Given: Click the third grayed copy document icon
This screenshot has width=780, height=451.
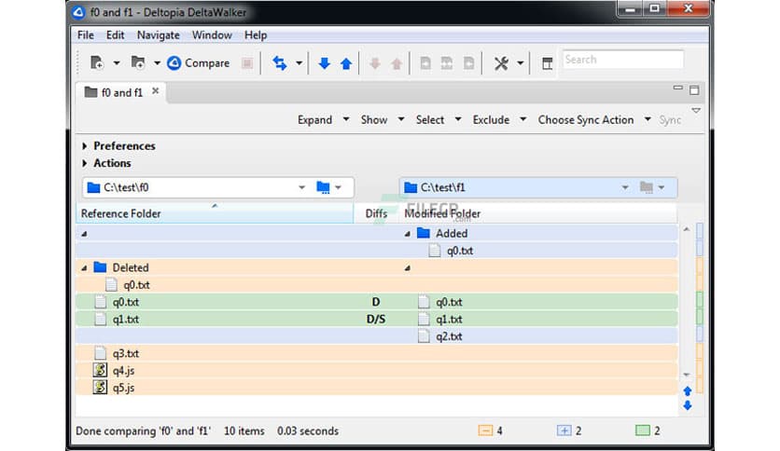Looking at the screenshot, I should pyautogui.click(x=468, y=63).
